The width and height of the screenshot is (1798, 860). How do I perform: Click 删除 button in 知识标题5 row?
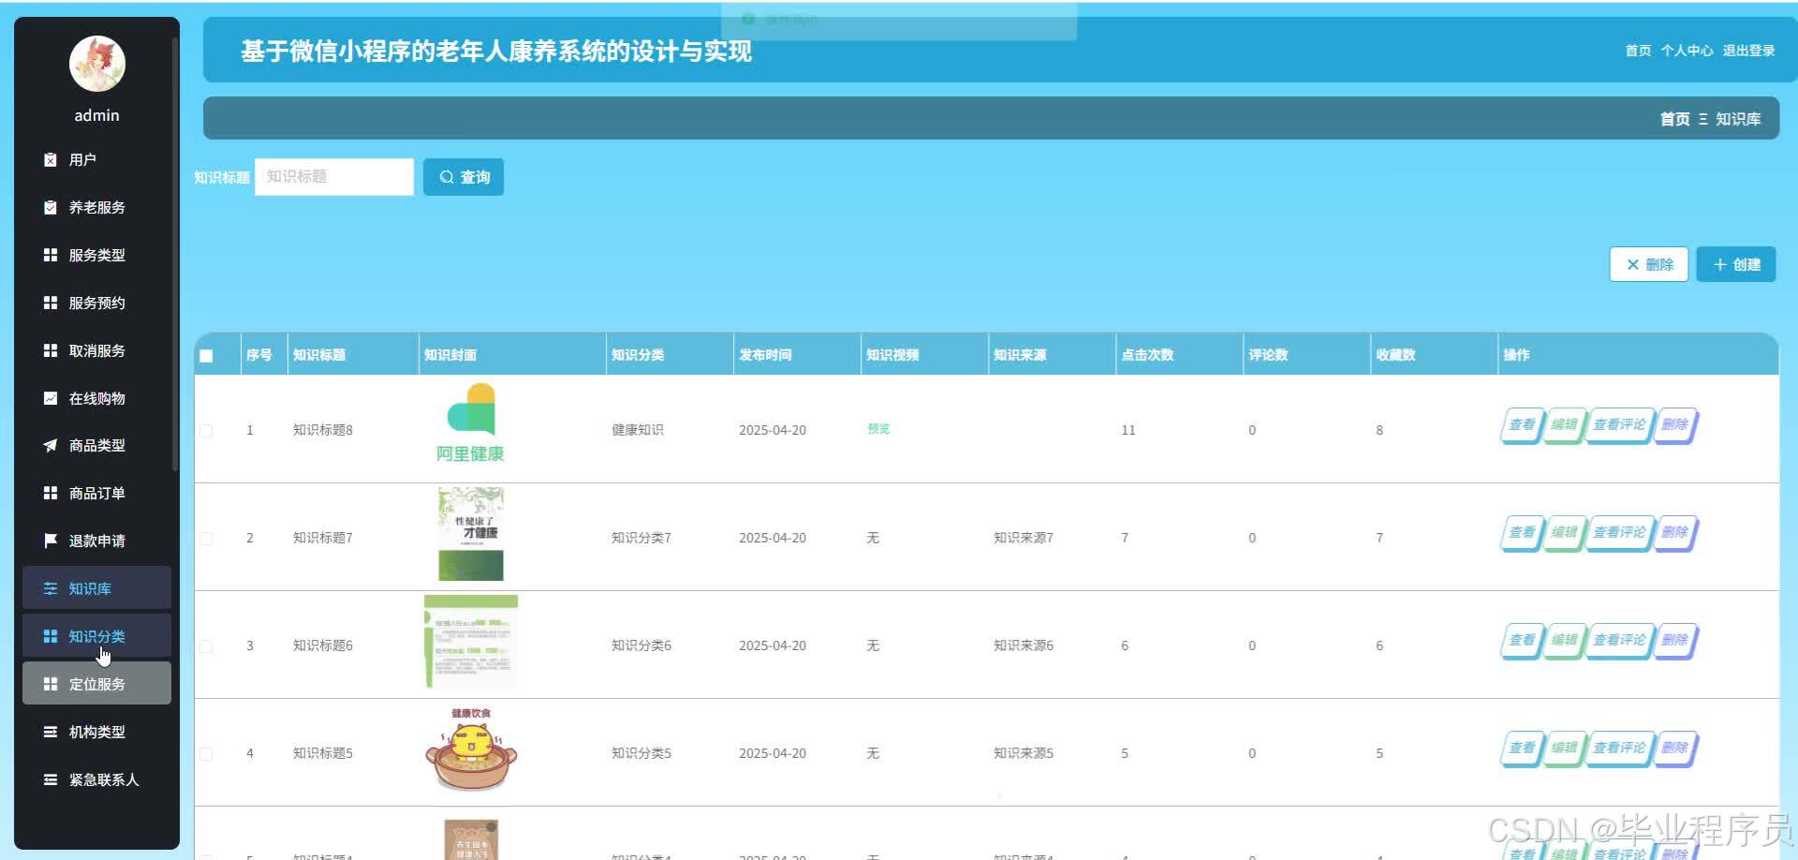[1675, 749]
